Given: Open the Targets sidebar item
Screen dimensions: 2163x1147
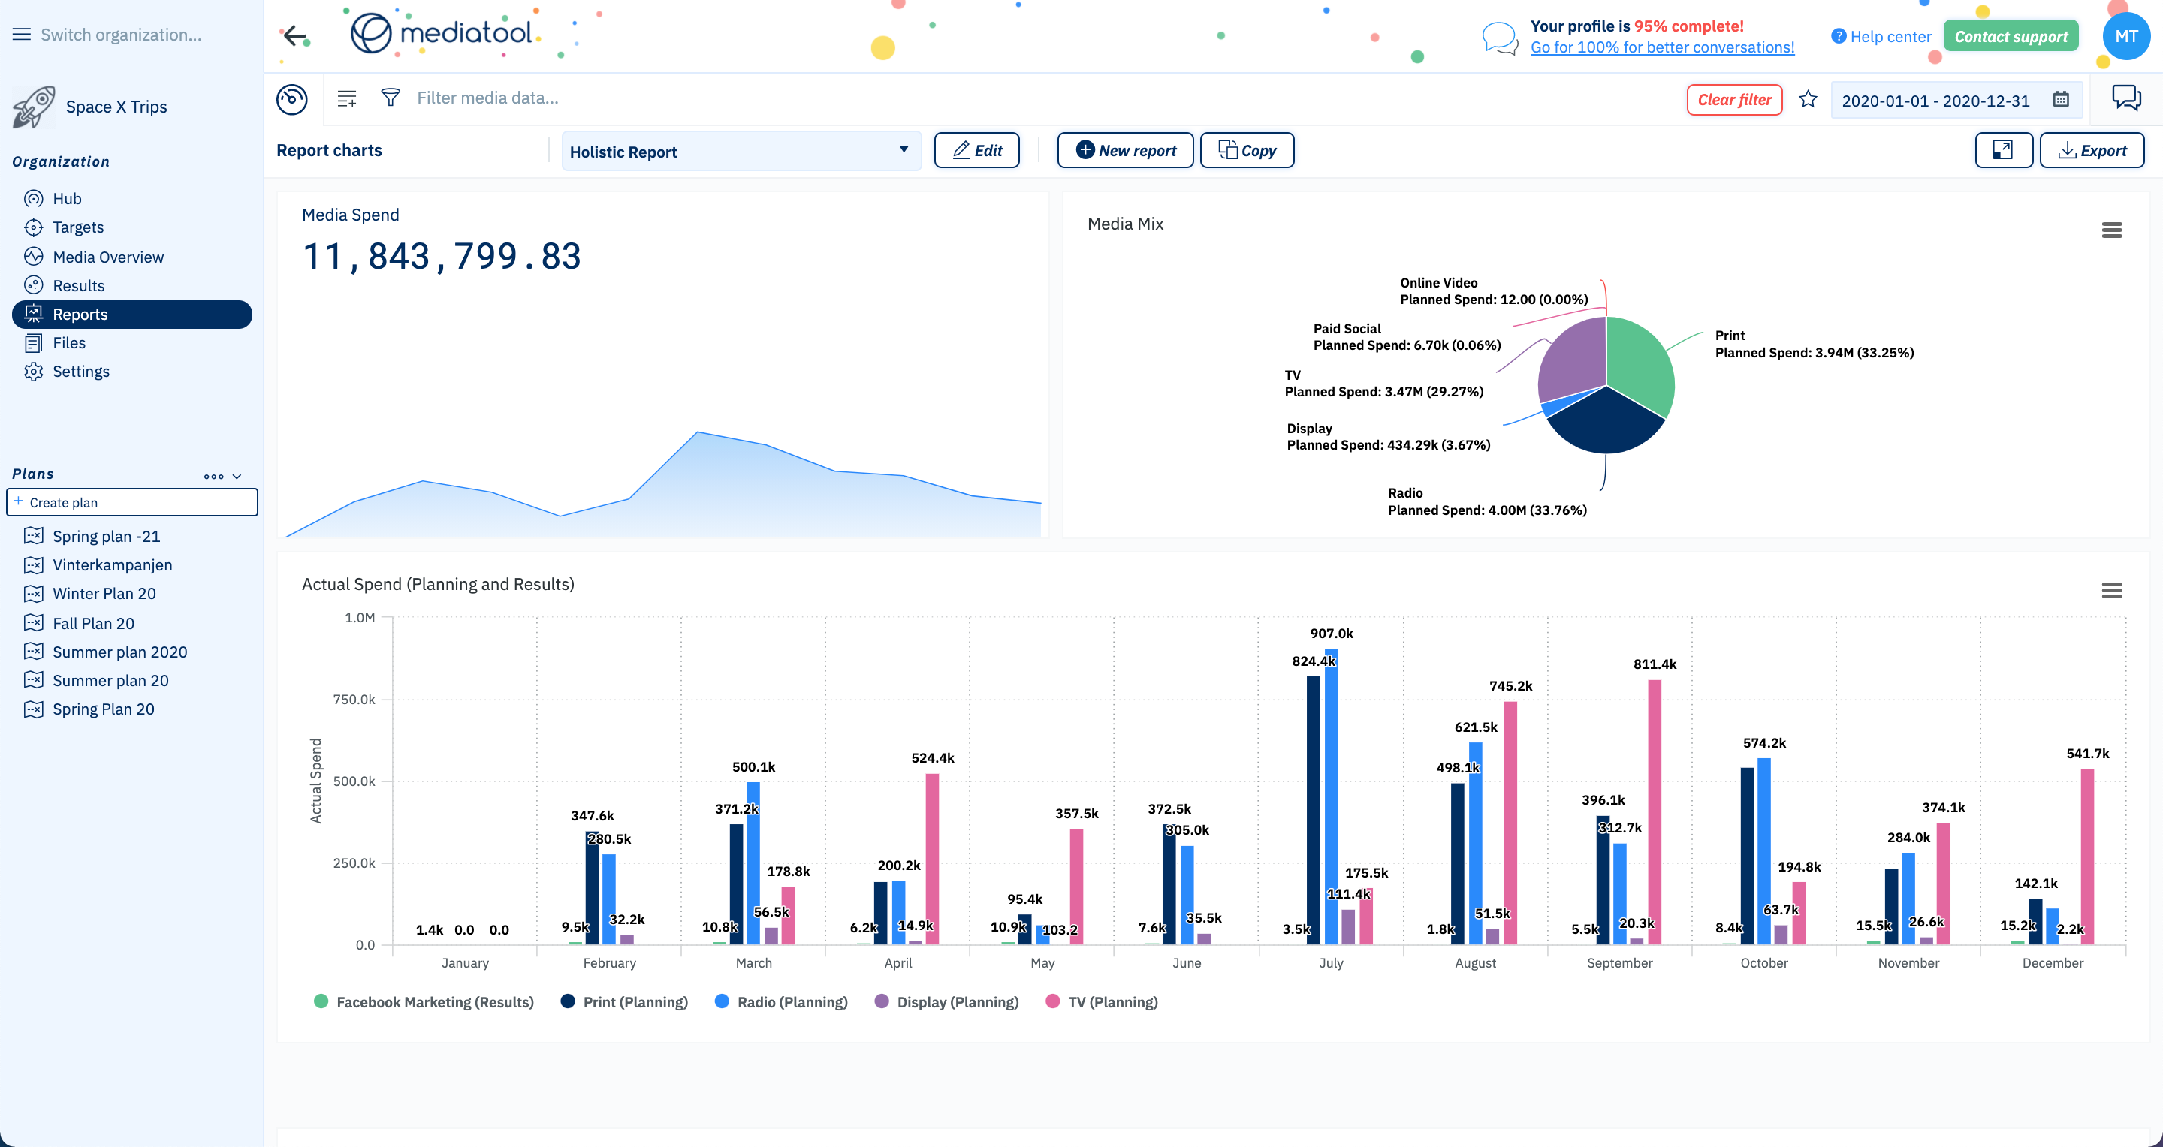Looking at the screenshot, I should click(x=77, y=227).
